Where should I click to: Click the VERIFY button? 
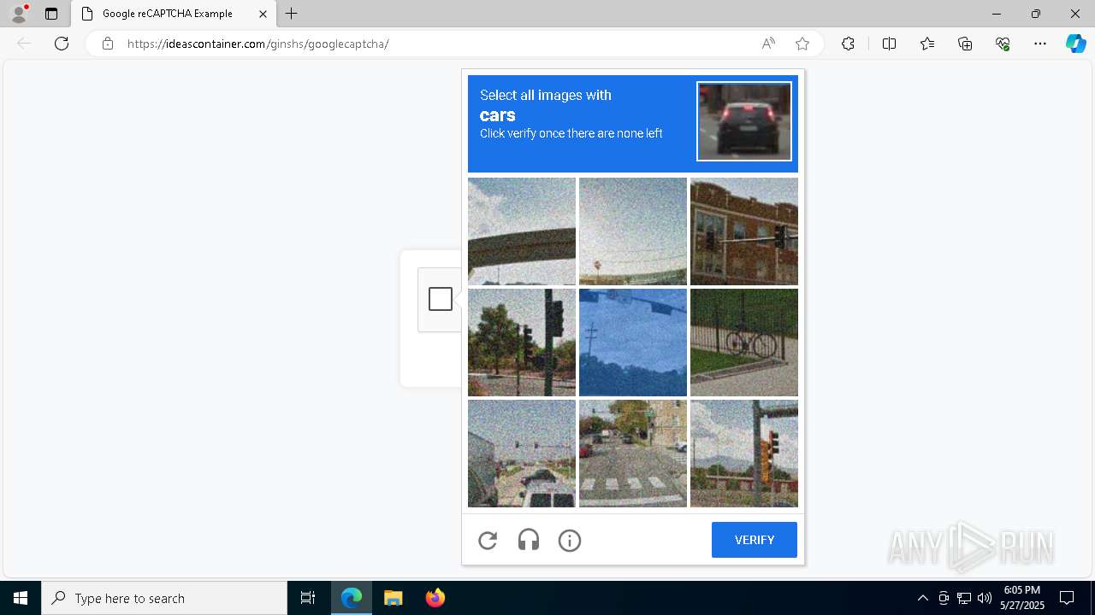755,540
